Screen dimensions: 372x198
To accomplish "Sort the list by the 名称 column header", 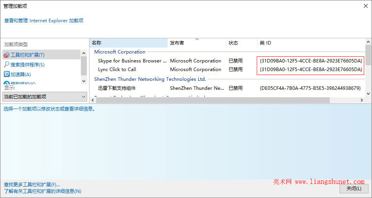I will (x=129, y=43).
